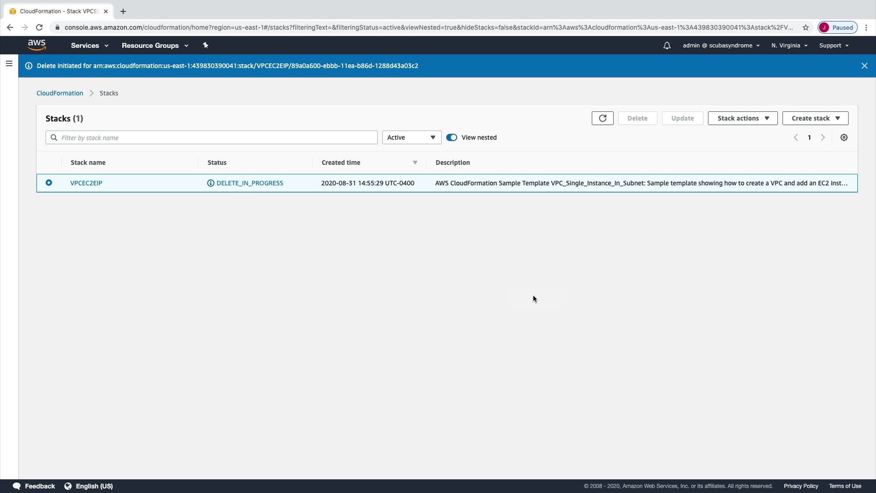Click the Delete button

(638, 118)
